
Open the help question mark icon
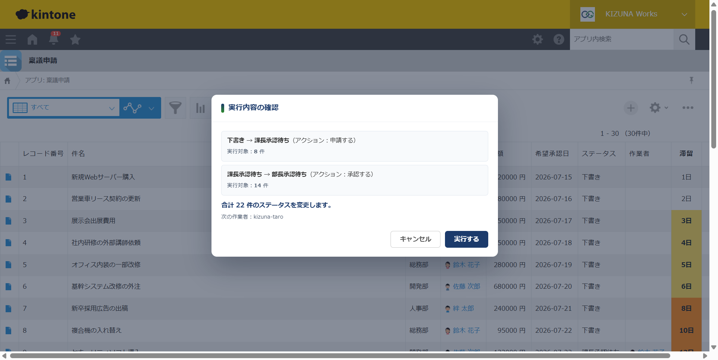tap(559, 39)
